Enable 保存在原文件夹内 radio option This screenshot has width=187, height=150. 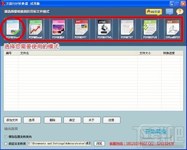pos(5,137)
